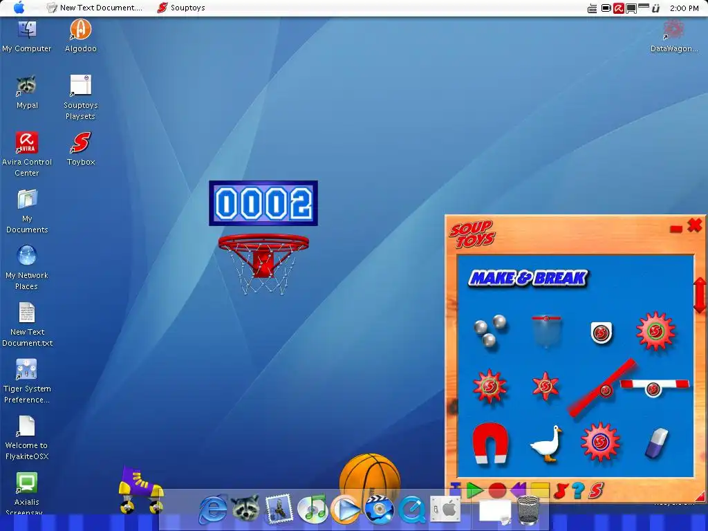This screenshot has height=531, width=708.
Task: Click the keyboard tray icon
Action: click(x=592, y=8)
